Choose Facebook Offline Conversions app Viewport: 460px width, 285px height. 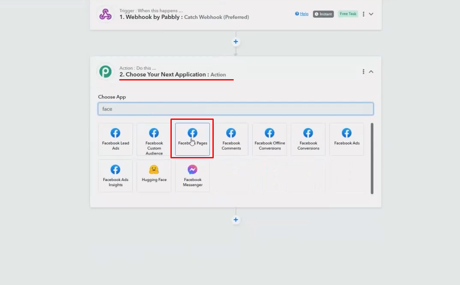pyautogui.click(x=269, y=139)
